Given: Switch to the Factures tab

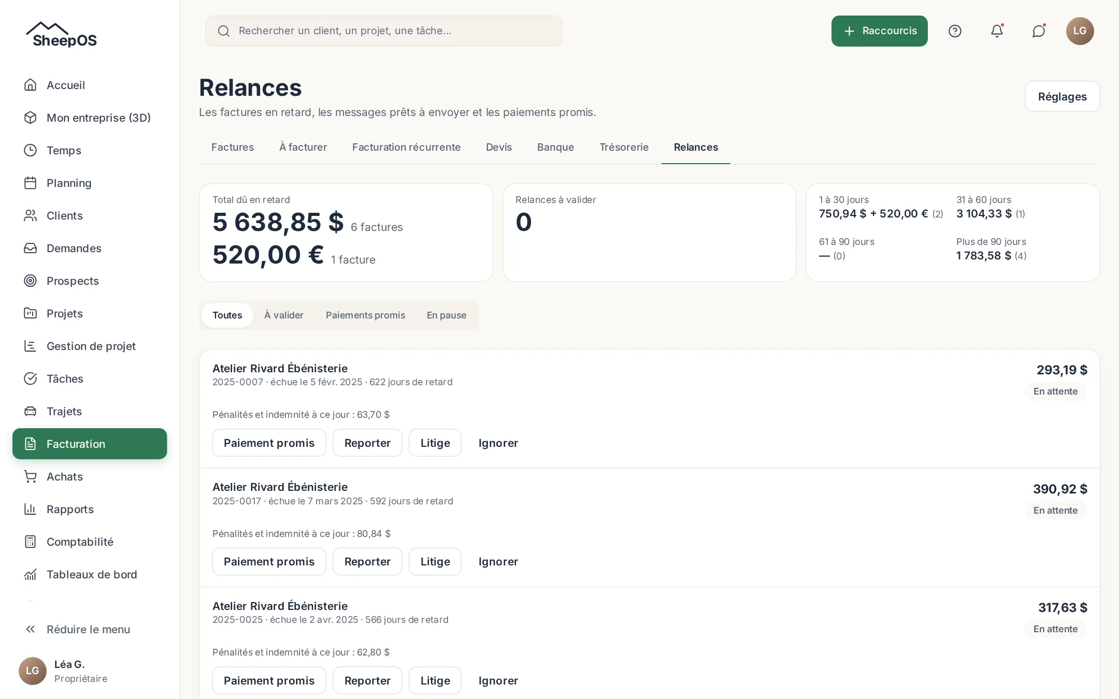Looking at the screenshot, I should click(233, 147).
